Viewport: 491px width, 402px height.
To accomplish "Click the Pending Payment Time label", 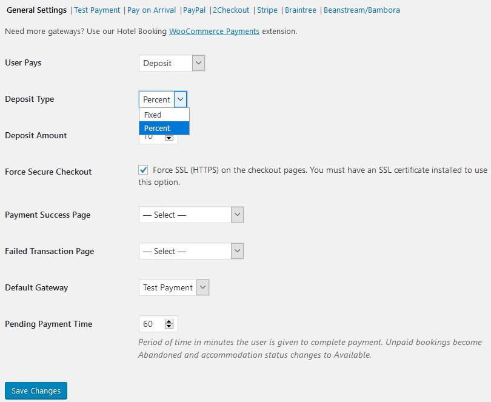I will (48, 324).
